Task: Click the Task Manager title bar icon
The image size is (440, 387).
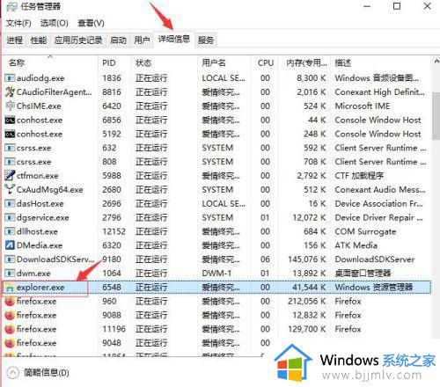Action: click(x=11, y=6)
